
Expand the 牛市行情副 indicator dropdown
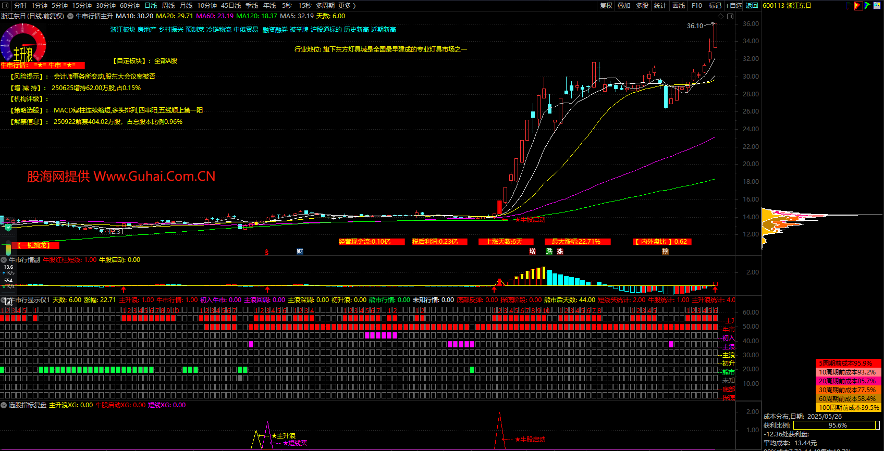4,260
